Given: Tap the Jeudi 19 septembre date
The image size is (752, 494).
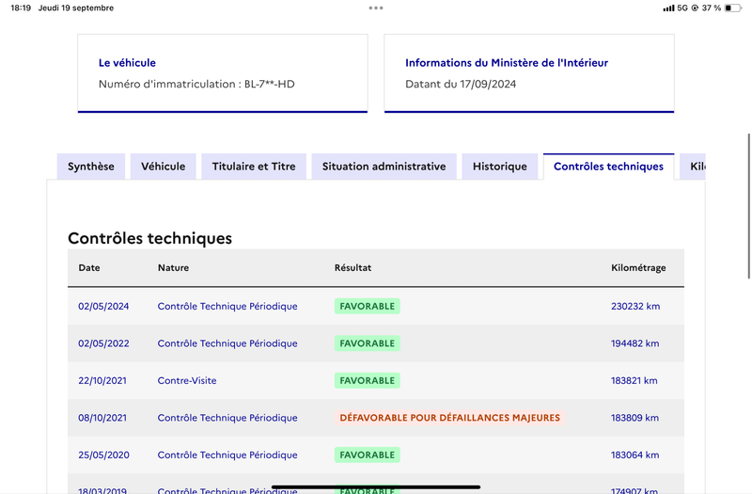Looking at the screenshot, I should click(76, 8).
